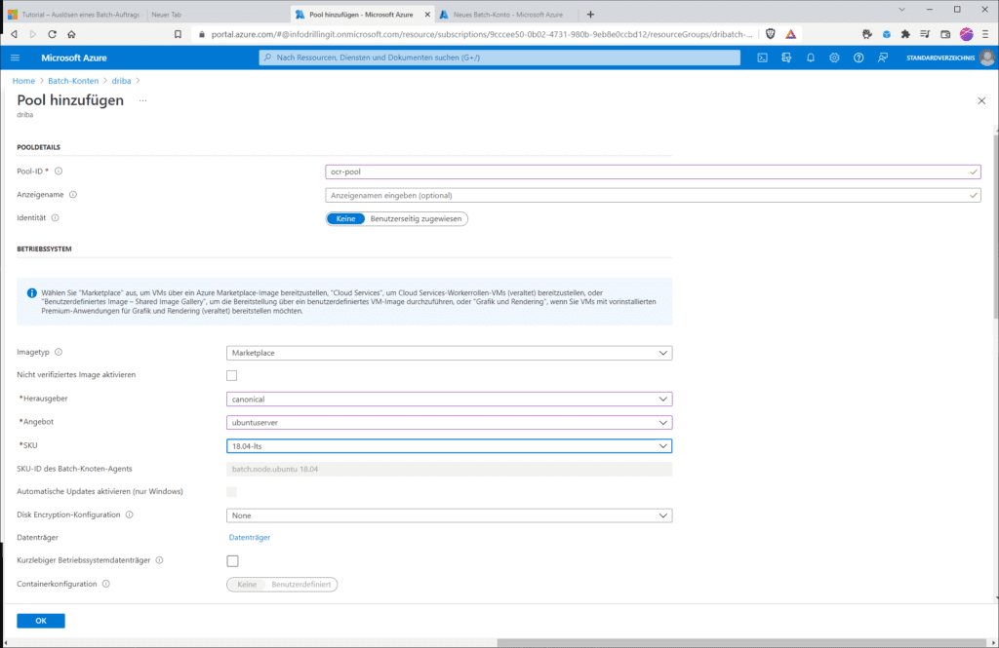This screenshot has width=999, height=648.
Task: Open Azure portal settings gear
Action: tap(835, 57)
